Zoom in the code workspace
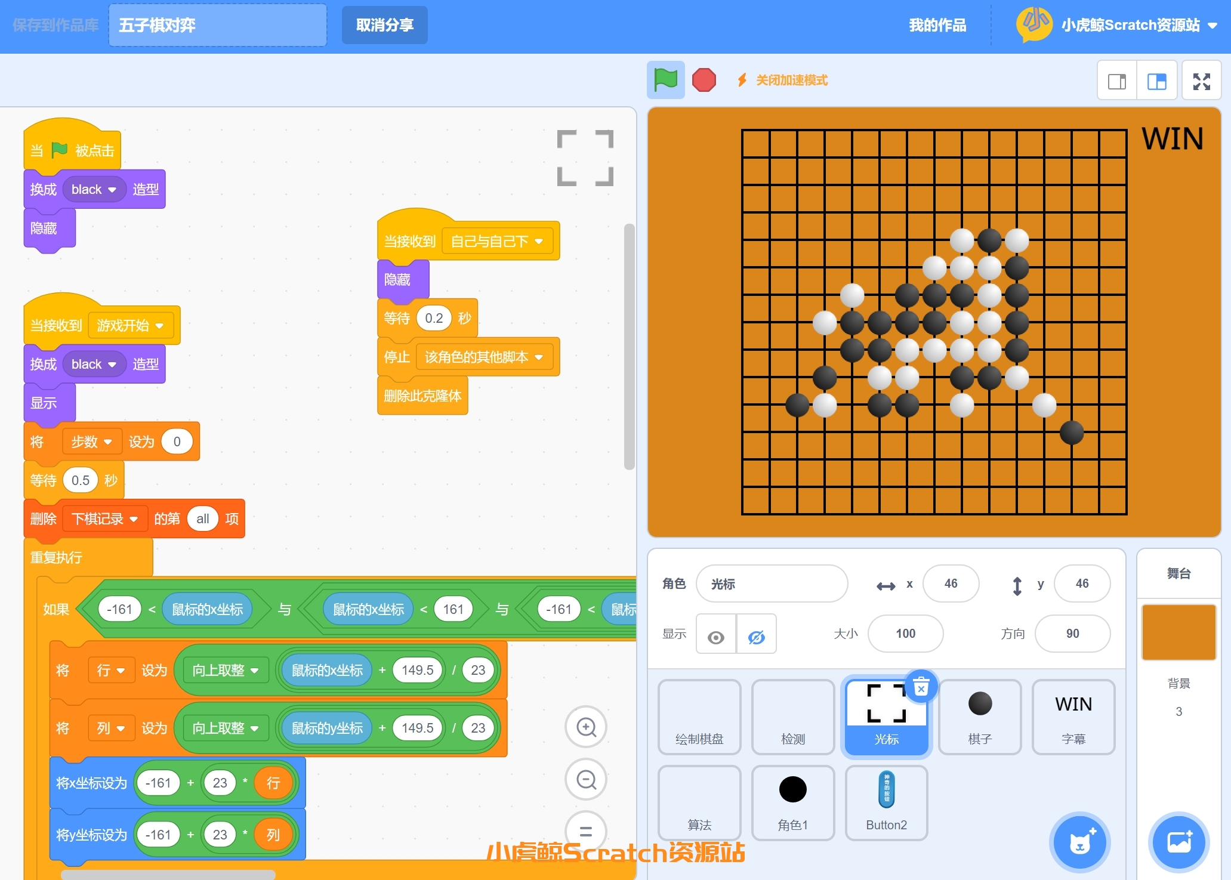This screenshot has height=880, width=1231. coord(586,727)
